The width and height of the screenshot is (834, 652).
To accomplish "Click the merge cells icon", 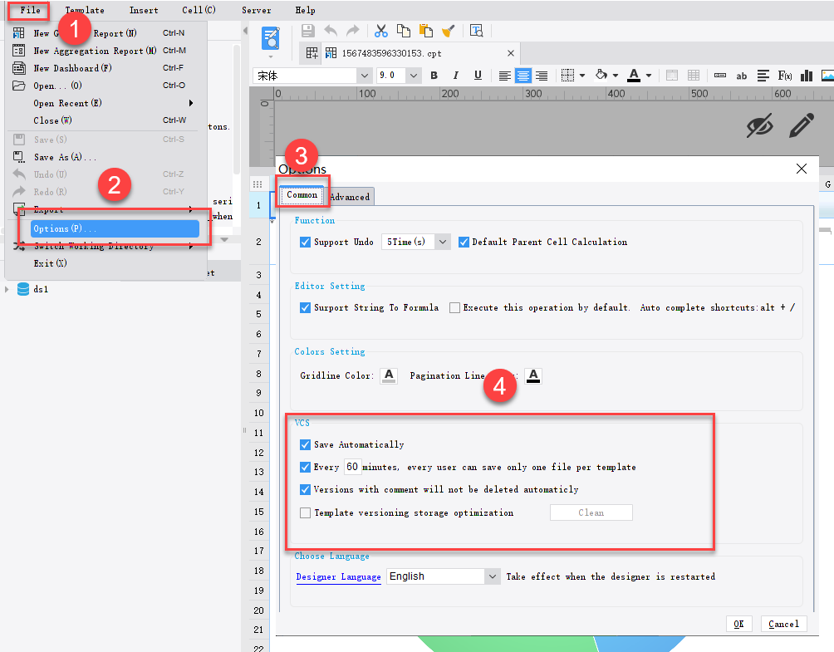I will 672,76.
